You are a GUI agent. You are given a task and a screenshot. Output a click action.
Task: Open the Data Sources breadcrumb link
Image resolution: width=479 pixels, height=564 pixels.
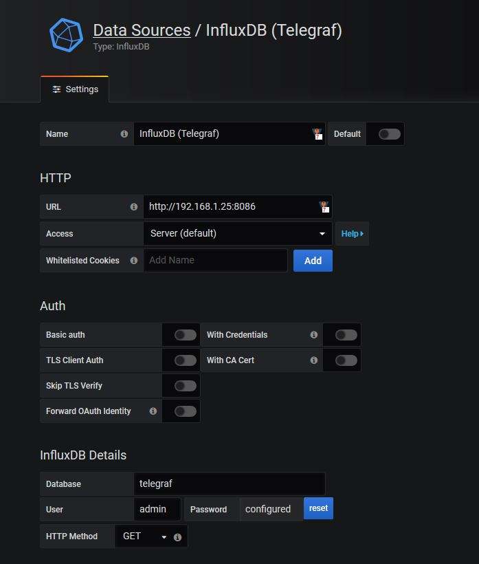[142, 30]
